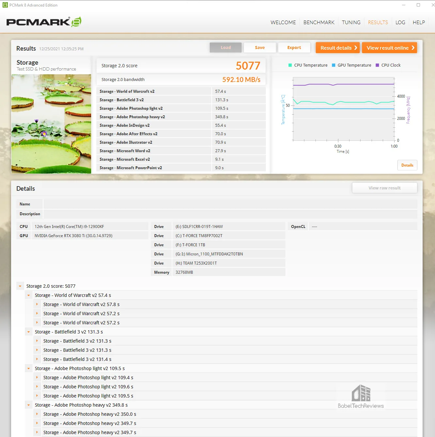Click the GPU Temperature legend swatch
The image size is (435, 437).
point(333,65)
